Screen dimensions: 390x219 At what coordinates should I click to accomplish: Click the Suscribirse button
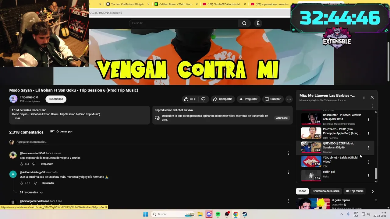[56, 99]
